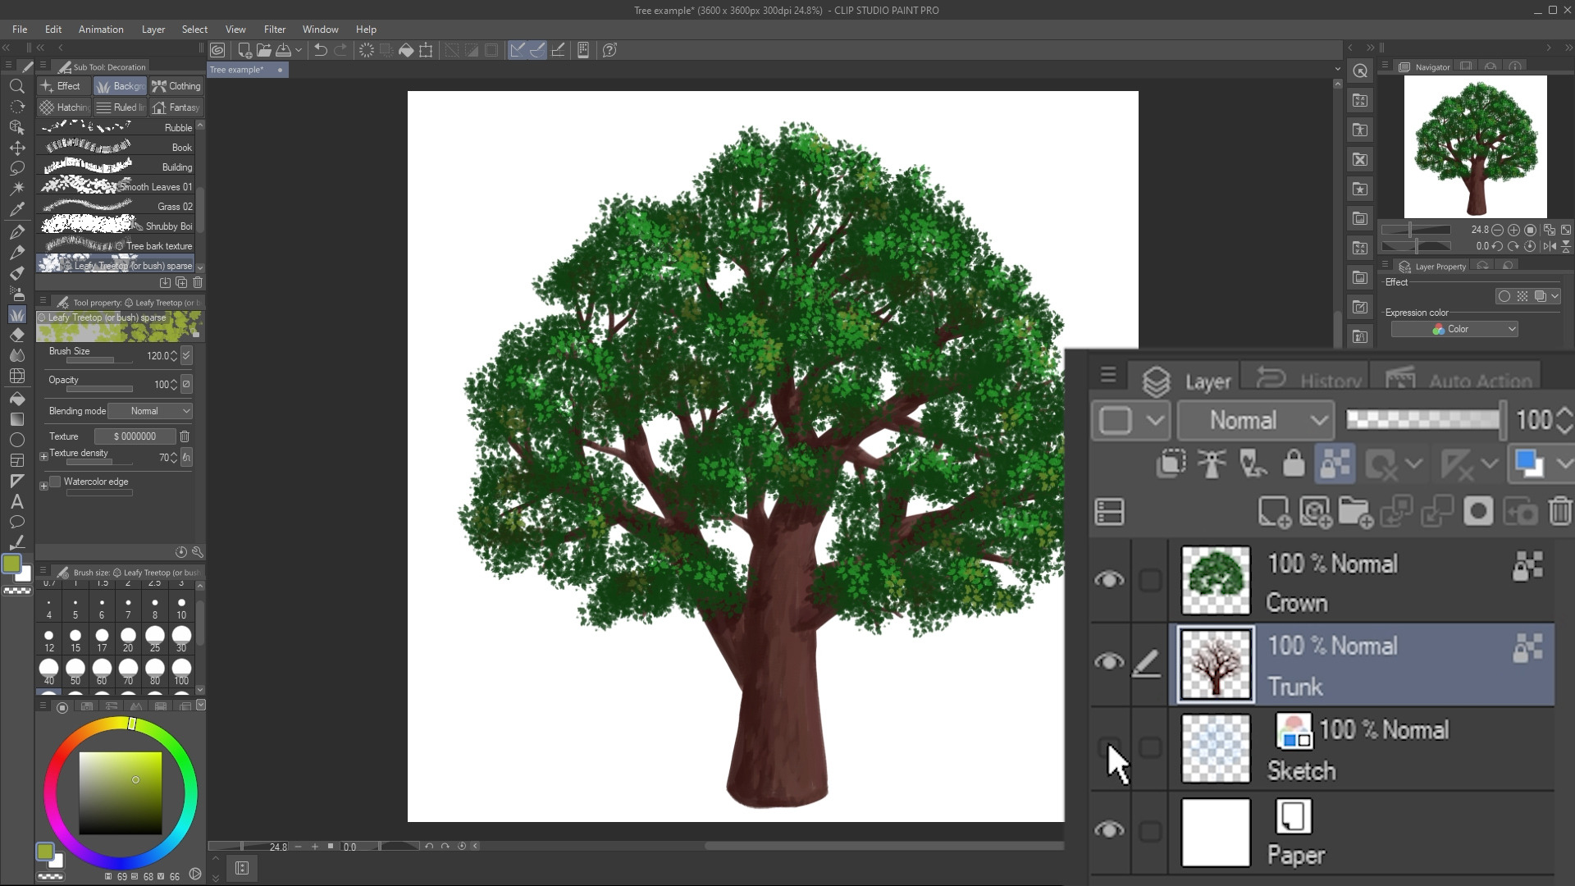The height and width of the screenshot is (886, 1575).
Task: Select the Sketch layer thumbnail
Action: tap(1215, 748)
